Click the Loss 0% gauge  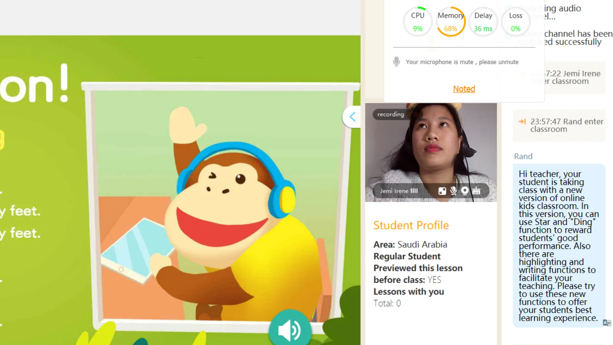click(516, 22)
